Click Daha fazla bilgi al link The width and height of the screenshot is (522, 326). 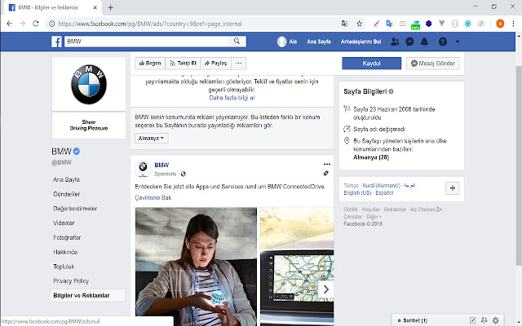click(x=232, y=98)
